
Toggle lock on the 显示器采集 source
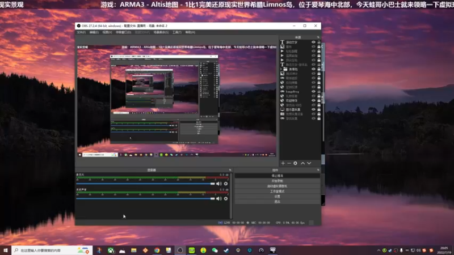pyautogui.click(x=319, y=109)
